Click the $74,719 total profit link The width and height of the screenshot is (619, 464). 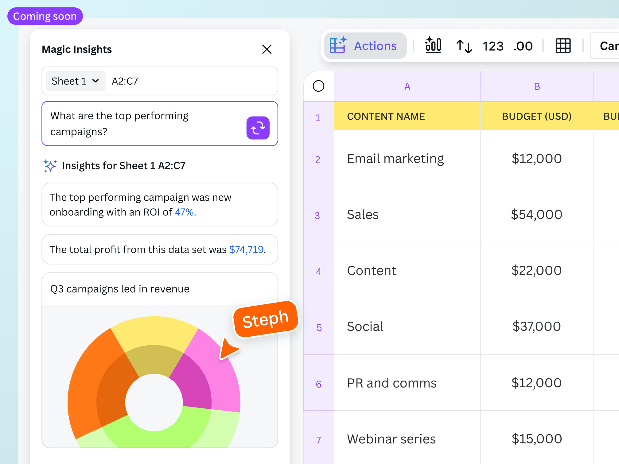tap(246, 249)
